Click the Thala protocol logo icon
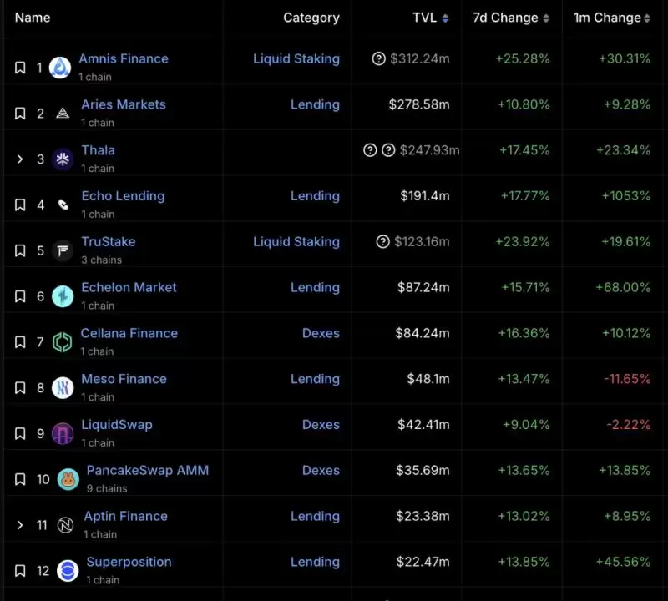Image resolution: width=668 pixels, height=601 pixels. pos(63,159)
